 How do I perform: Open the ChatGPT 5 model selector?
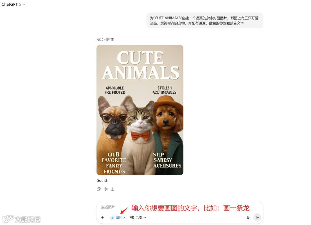point(13,4)
